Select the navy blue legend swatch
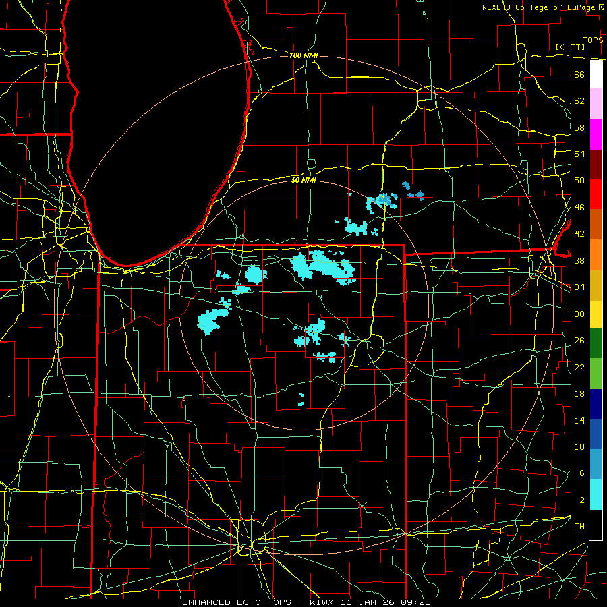 pos(596,404)
